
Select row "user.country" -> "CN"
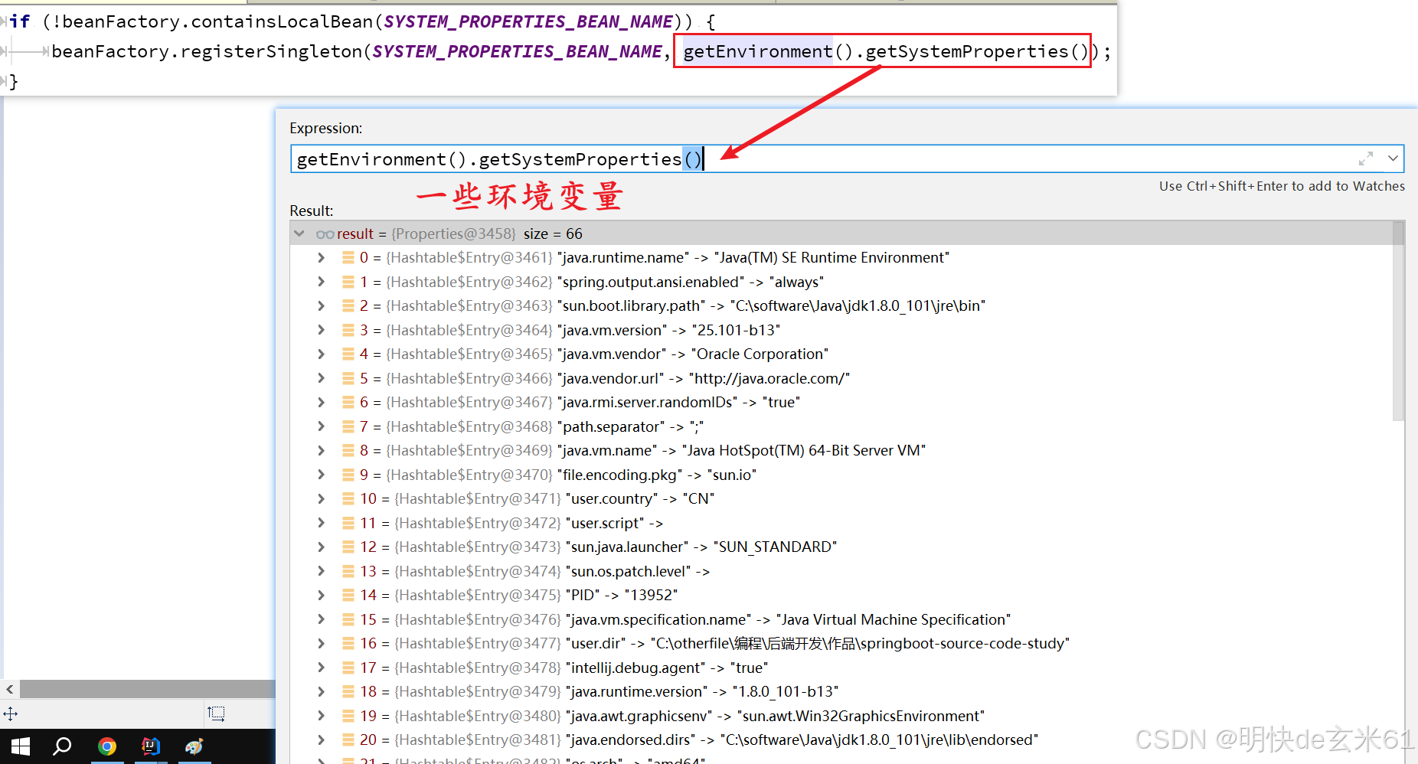click(841, 499)
